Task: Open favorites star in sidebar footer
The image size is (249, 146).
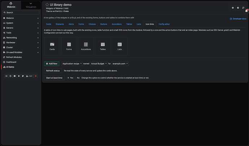Action: coord(19,76)
